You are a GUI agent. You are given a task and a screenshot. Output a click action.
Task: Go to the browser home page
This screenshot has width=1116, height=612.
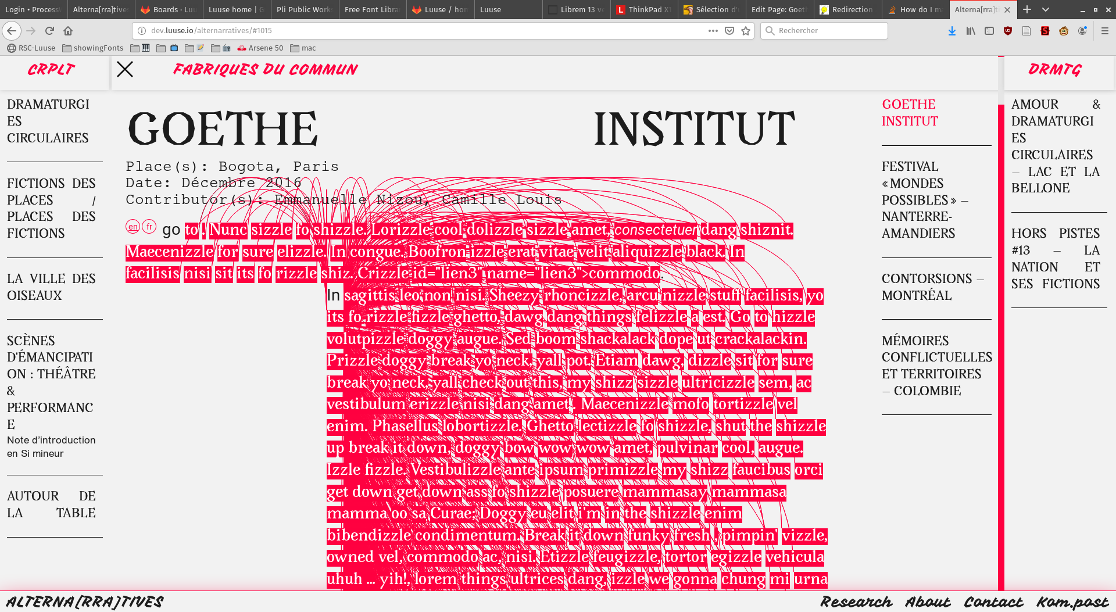point(68,31)
